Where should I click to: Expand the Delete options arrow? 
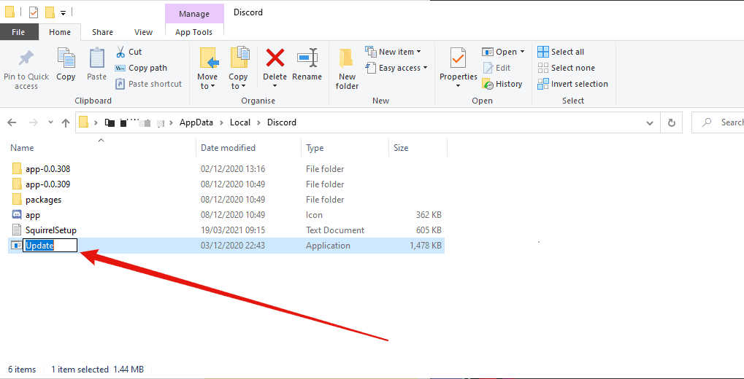275,86
